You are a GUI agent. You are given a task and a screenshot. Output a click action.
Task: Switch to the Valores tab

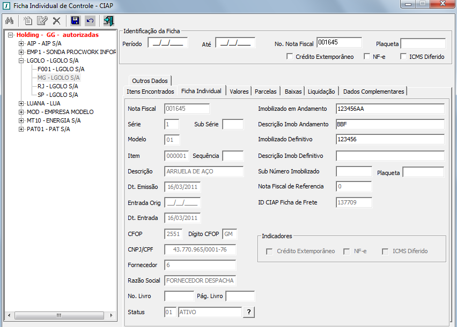pyautogui.click(x=239, y=92)
